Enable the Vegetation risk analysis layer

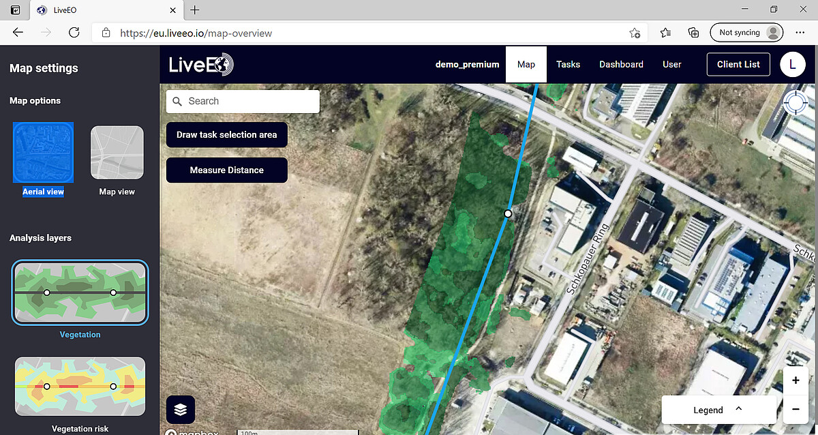[x=80, y=386]
